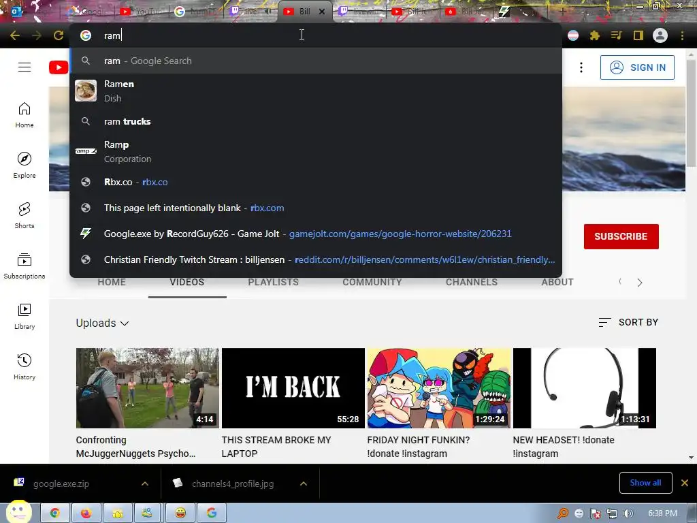
Task: Select the Ramp Corporation suggestion
Action: tap(316, 152)
